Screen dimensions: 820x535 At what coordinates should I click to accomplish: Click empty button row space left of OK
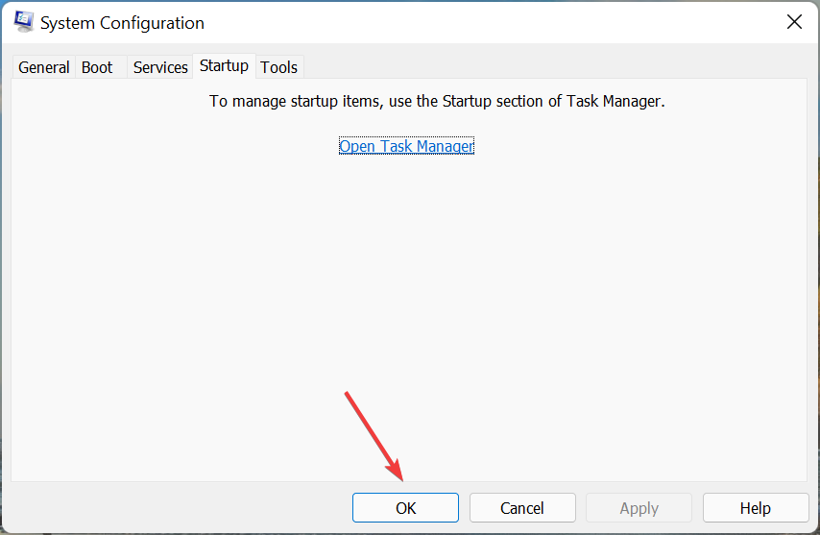point(182,508)
